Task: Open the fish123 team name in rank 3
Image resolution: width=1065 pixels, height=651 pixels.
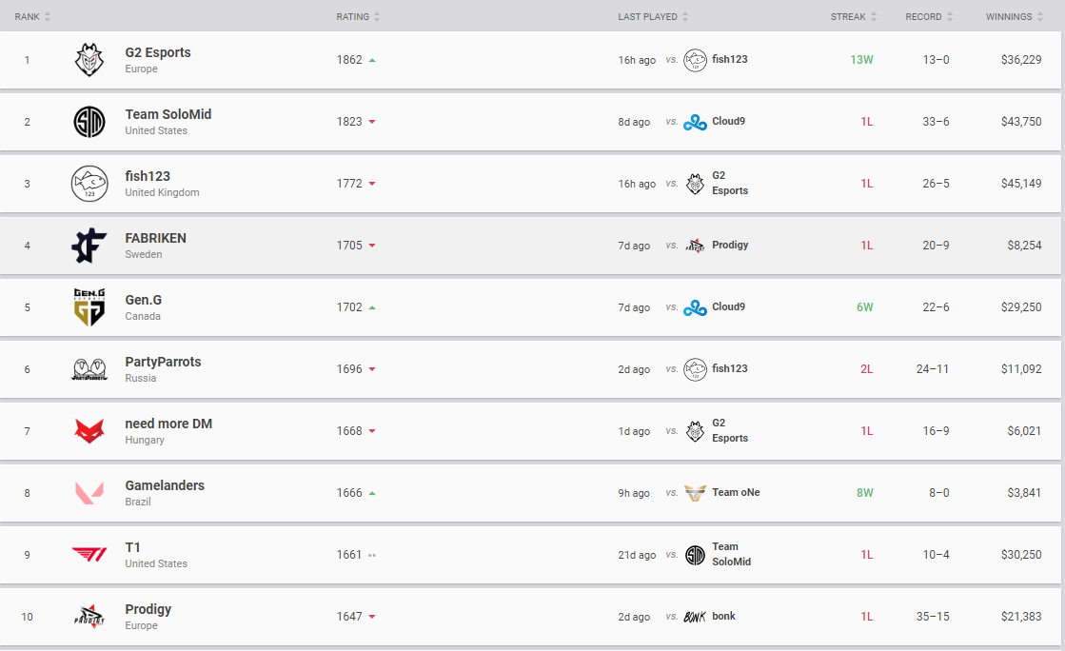Action: (148, 176)
